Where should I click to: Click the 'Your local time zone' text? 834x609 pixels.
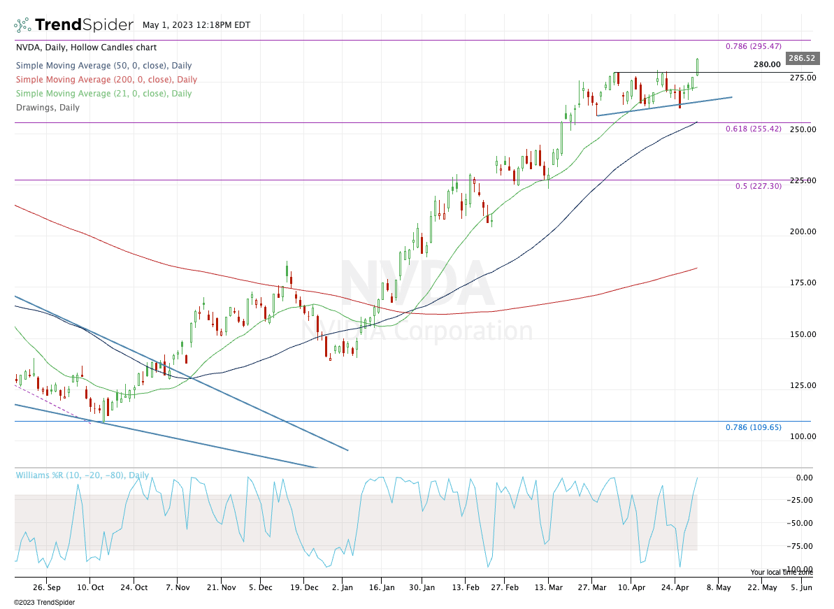[782, 572]
